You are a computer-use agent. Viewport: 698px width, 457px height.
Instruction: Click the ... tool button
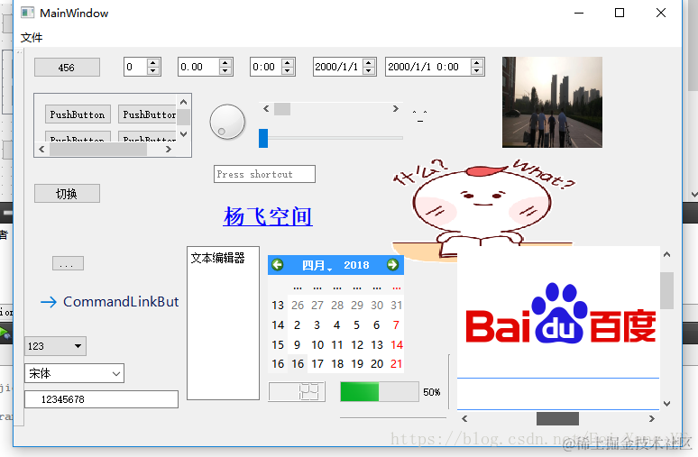(68, 263)
